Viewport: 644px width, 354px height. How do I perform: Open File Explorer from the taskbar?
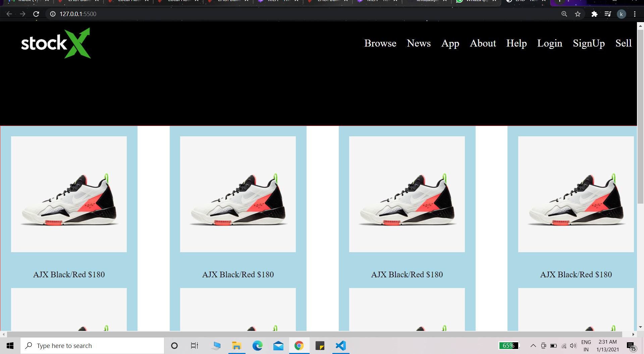(x=237, y=346)
